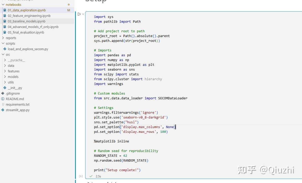
Task: Click the sns.set_palette("husl") line
Action: coord(116,122)
